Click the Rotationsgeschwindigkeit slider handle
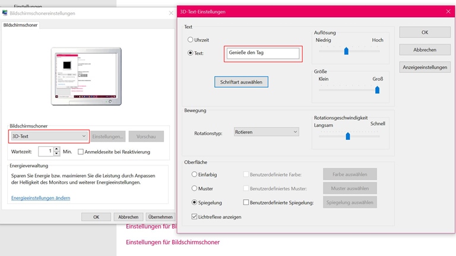Viewport: 456px width, 256px height. point(348,136)
